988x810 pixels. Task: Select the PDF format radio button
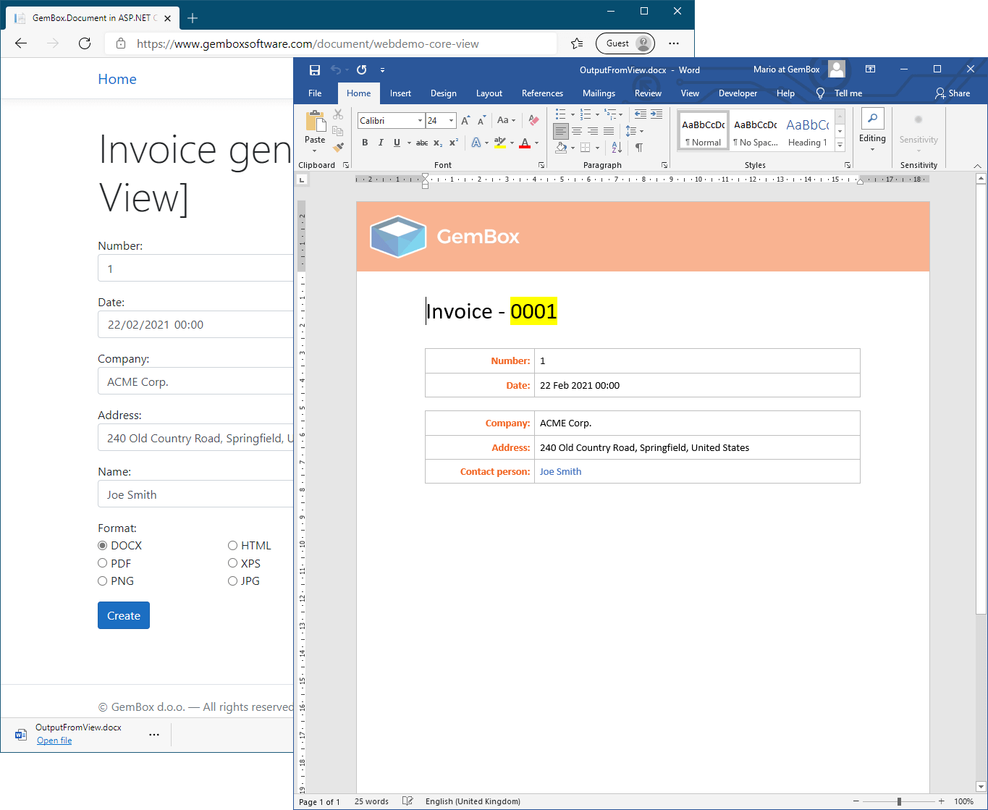(x=103, y=563)
